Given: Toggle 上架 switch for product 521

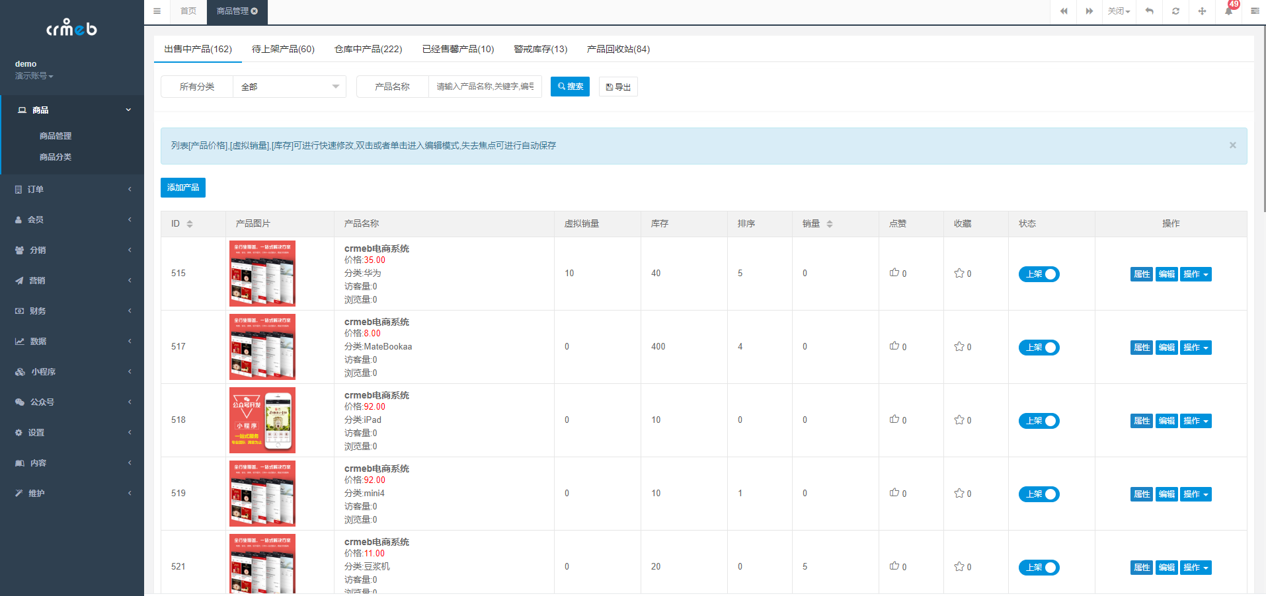Looking at the screenshot, I should 1039,568.
